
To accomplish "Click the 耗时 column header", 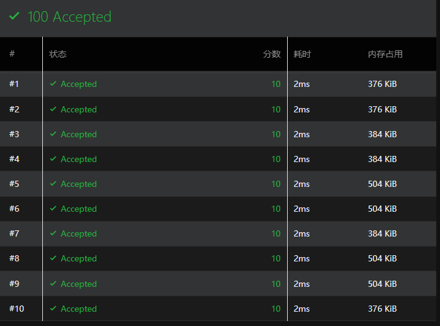I will (x=302, y=54).
